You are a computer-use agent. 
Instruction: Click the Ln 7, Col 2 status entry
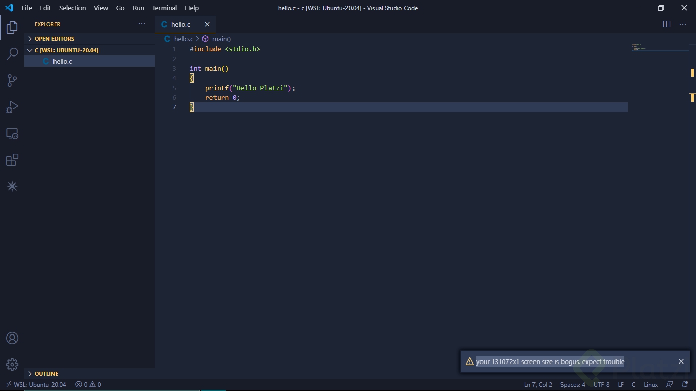point(538,385)
